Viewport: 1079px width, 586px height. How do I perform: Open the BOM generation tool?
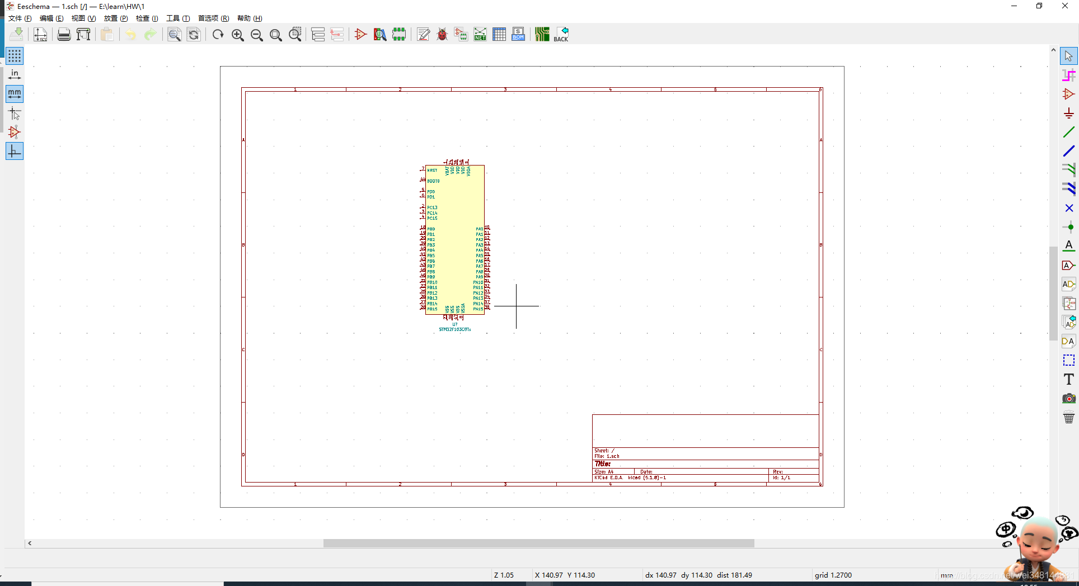tap(518, 35)
